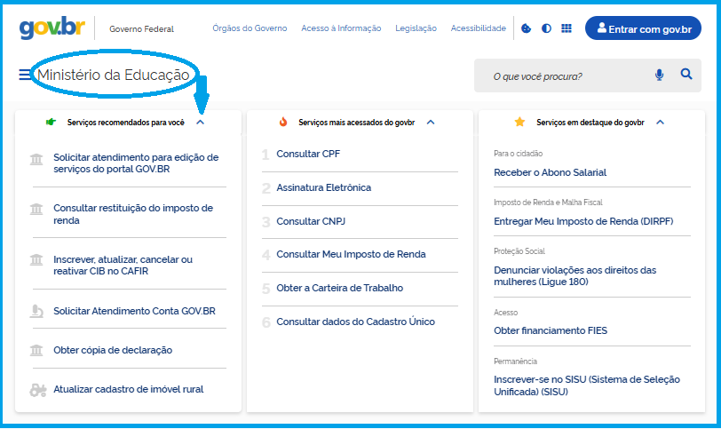Click Serviços em destaque do govbr heading
Viewport: 721px width, 429px height.
pos(590,123)
